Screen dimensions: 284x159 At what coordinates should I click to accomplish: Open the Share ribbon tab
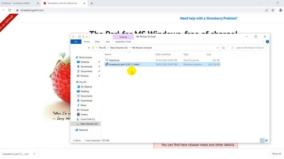(98, 42)
